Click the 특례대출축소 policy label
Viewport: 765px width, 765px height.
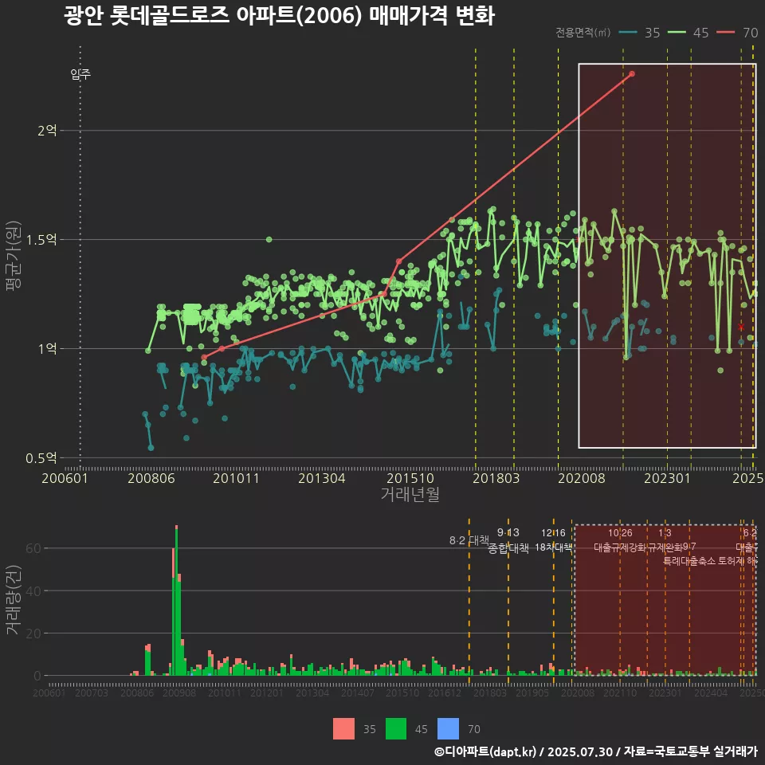pos(689,561)
